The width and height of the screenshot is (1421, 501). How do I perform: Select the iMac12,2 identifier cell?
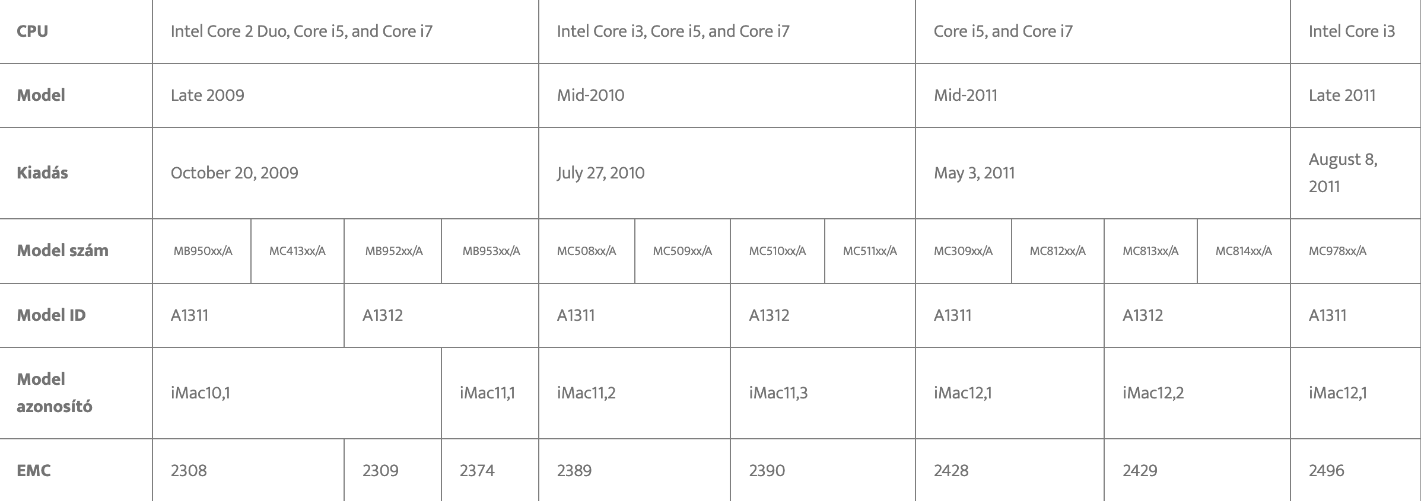[1197, 393]
